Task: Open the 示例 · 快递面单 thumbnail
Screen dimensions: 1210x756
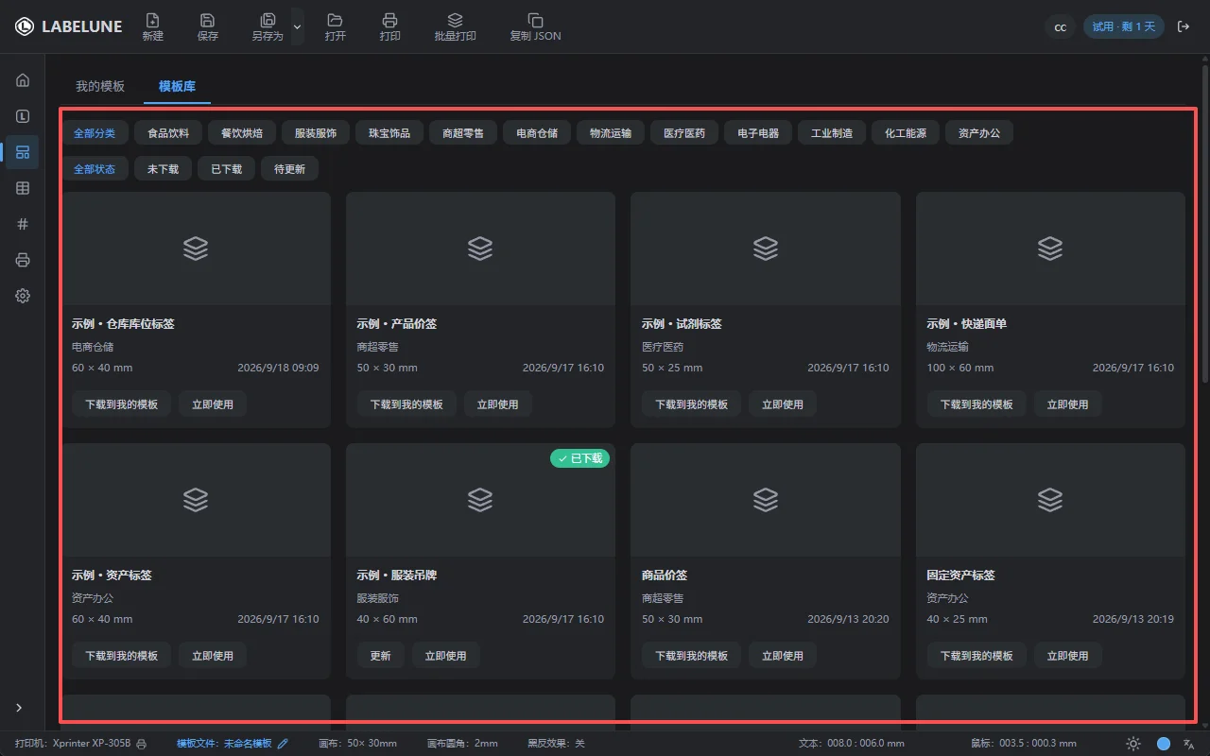Action: (x=1050, y=249)
